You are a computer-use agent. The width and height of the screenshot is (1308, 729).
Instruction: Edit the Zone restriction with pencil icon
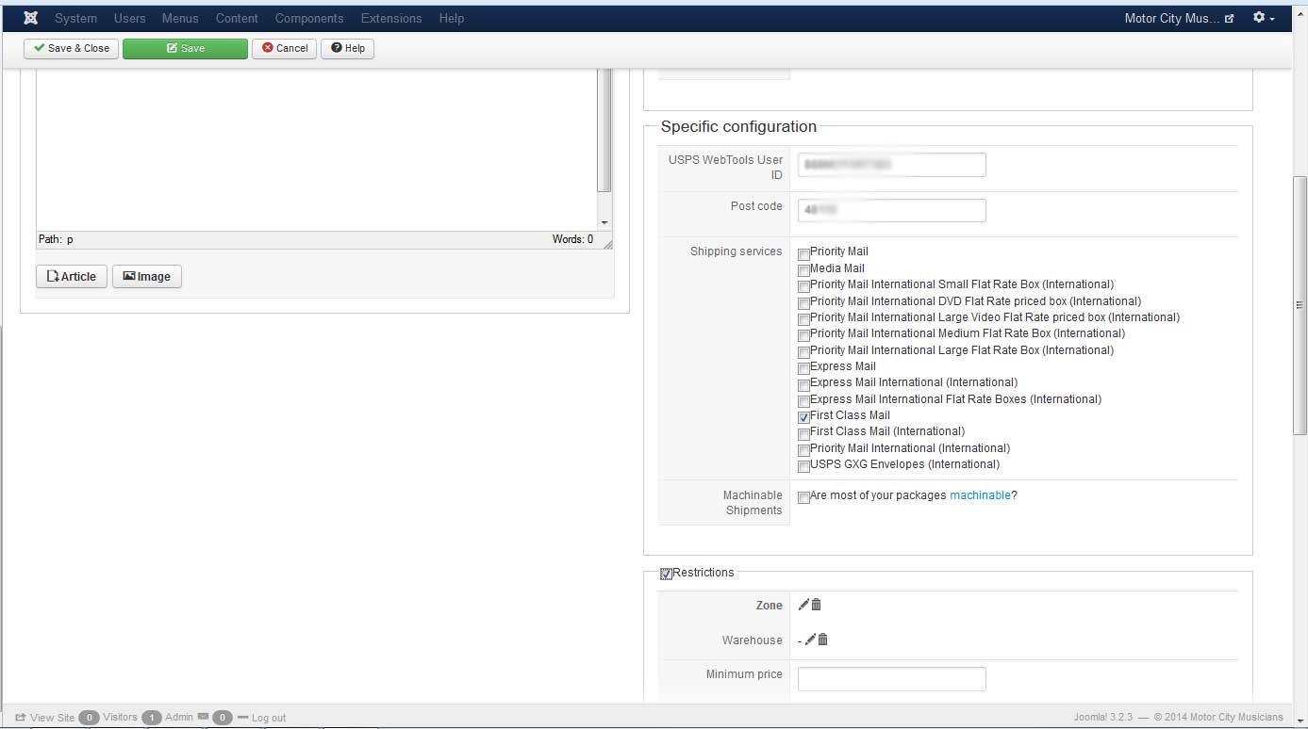803,605
